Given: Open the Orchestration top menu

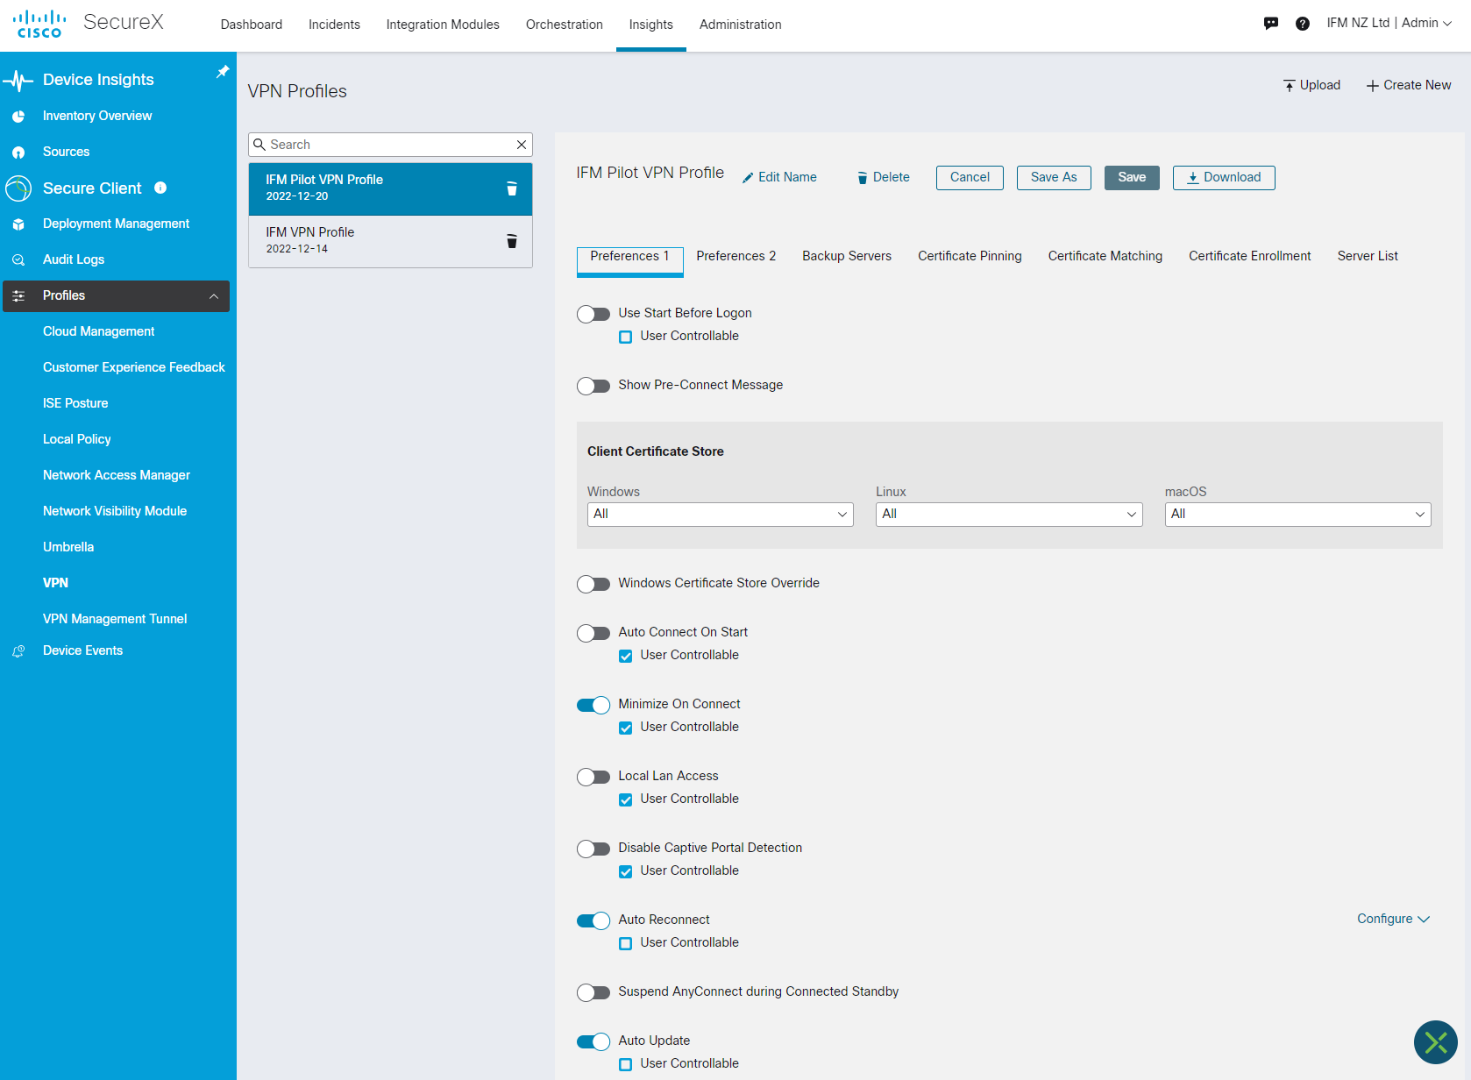Looking at the screenshot, I should pos(564,25).
